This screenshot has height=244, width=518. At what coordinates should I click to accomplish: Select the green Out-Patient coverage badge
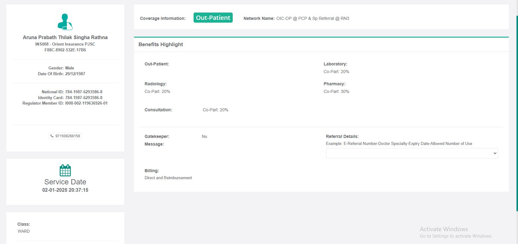click(213, 18)
